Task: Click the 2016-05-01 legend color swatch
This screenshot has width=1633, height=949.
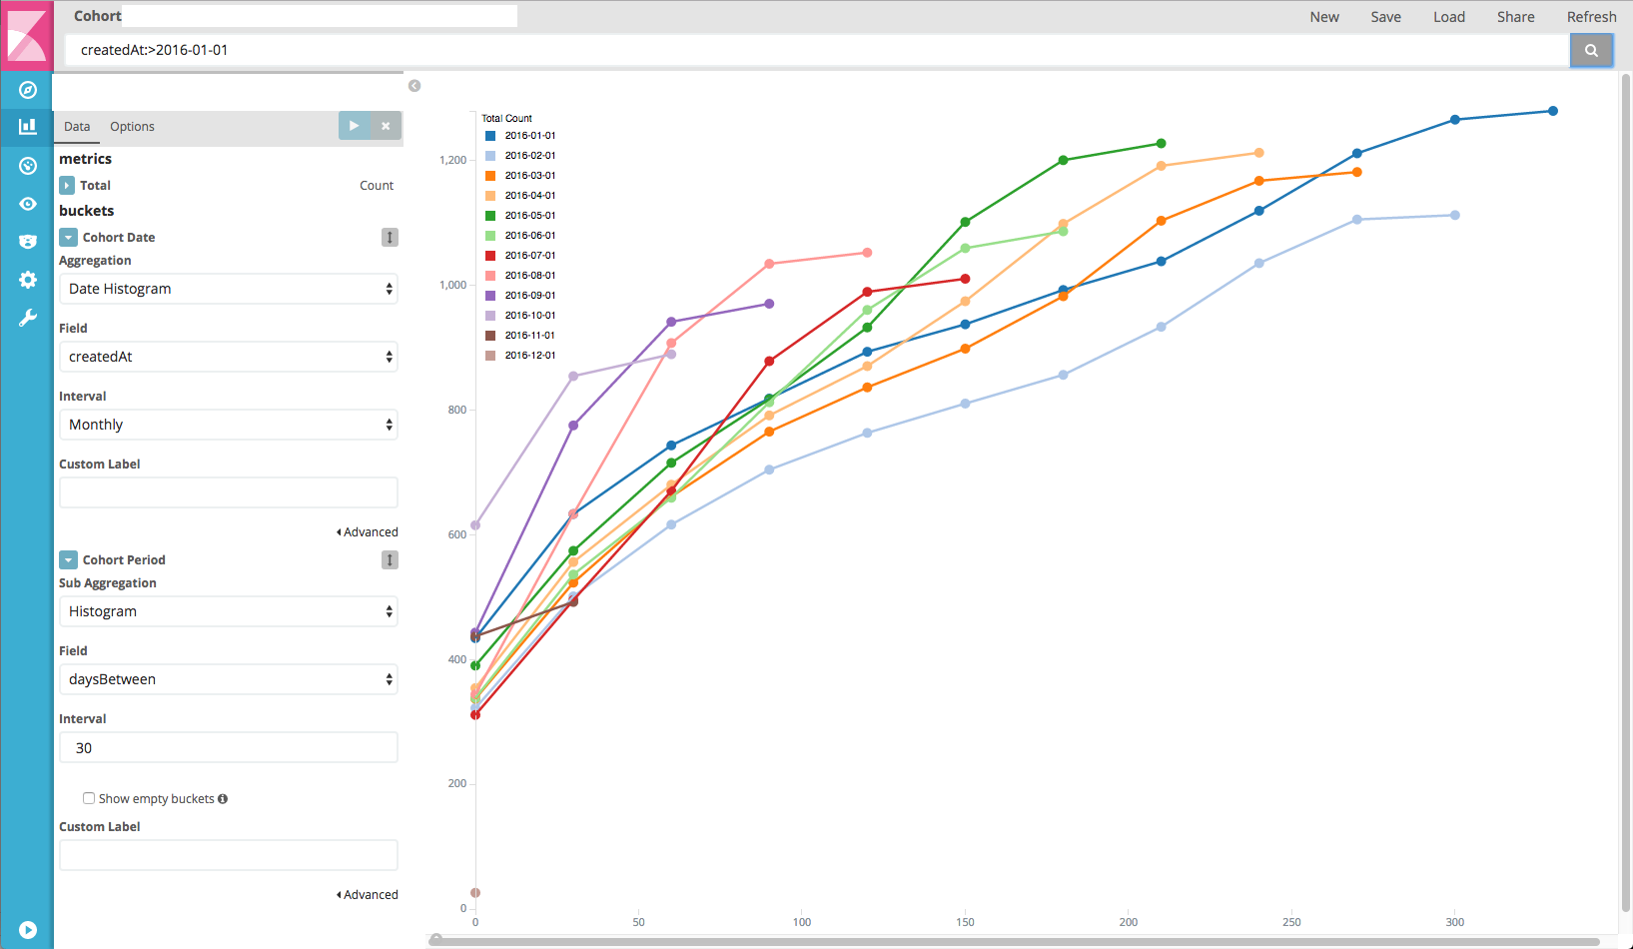Action: [x=490, y=216]
